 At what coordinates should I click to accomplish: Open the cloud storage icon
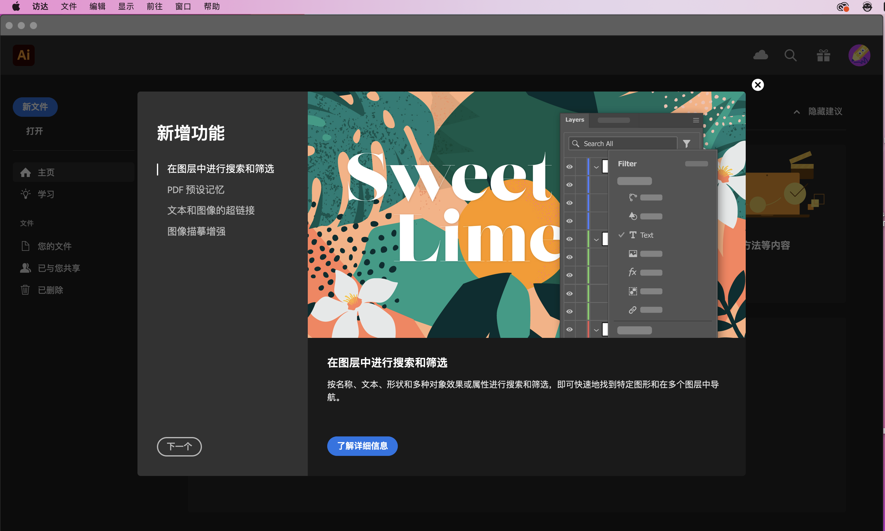(x=760, y=55)
